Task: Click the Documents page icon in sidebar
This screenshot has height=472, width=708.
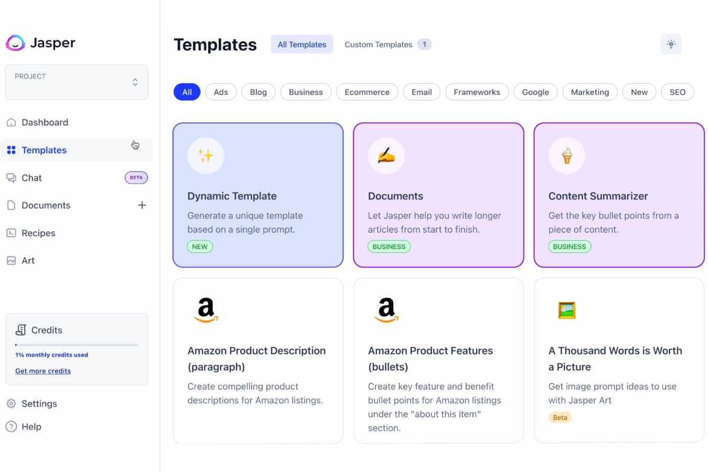Action: [x=11, y=205]
